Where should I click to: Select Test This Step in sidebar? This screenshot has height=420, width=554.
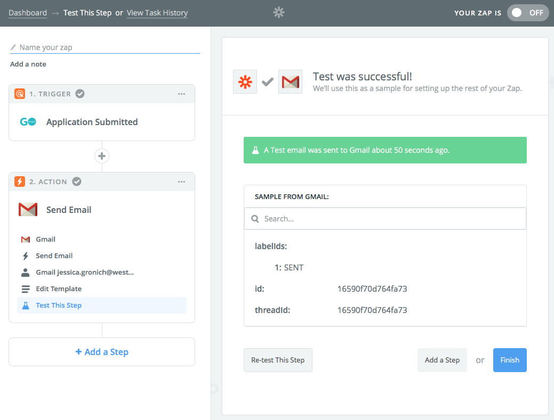pos(59,305)
